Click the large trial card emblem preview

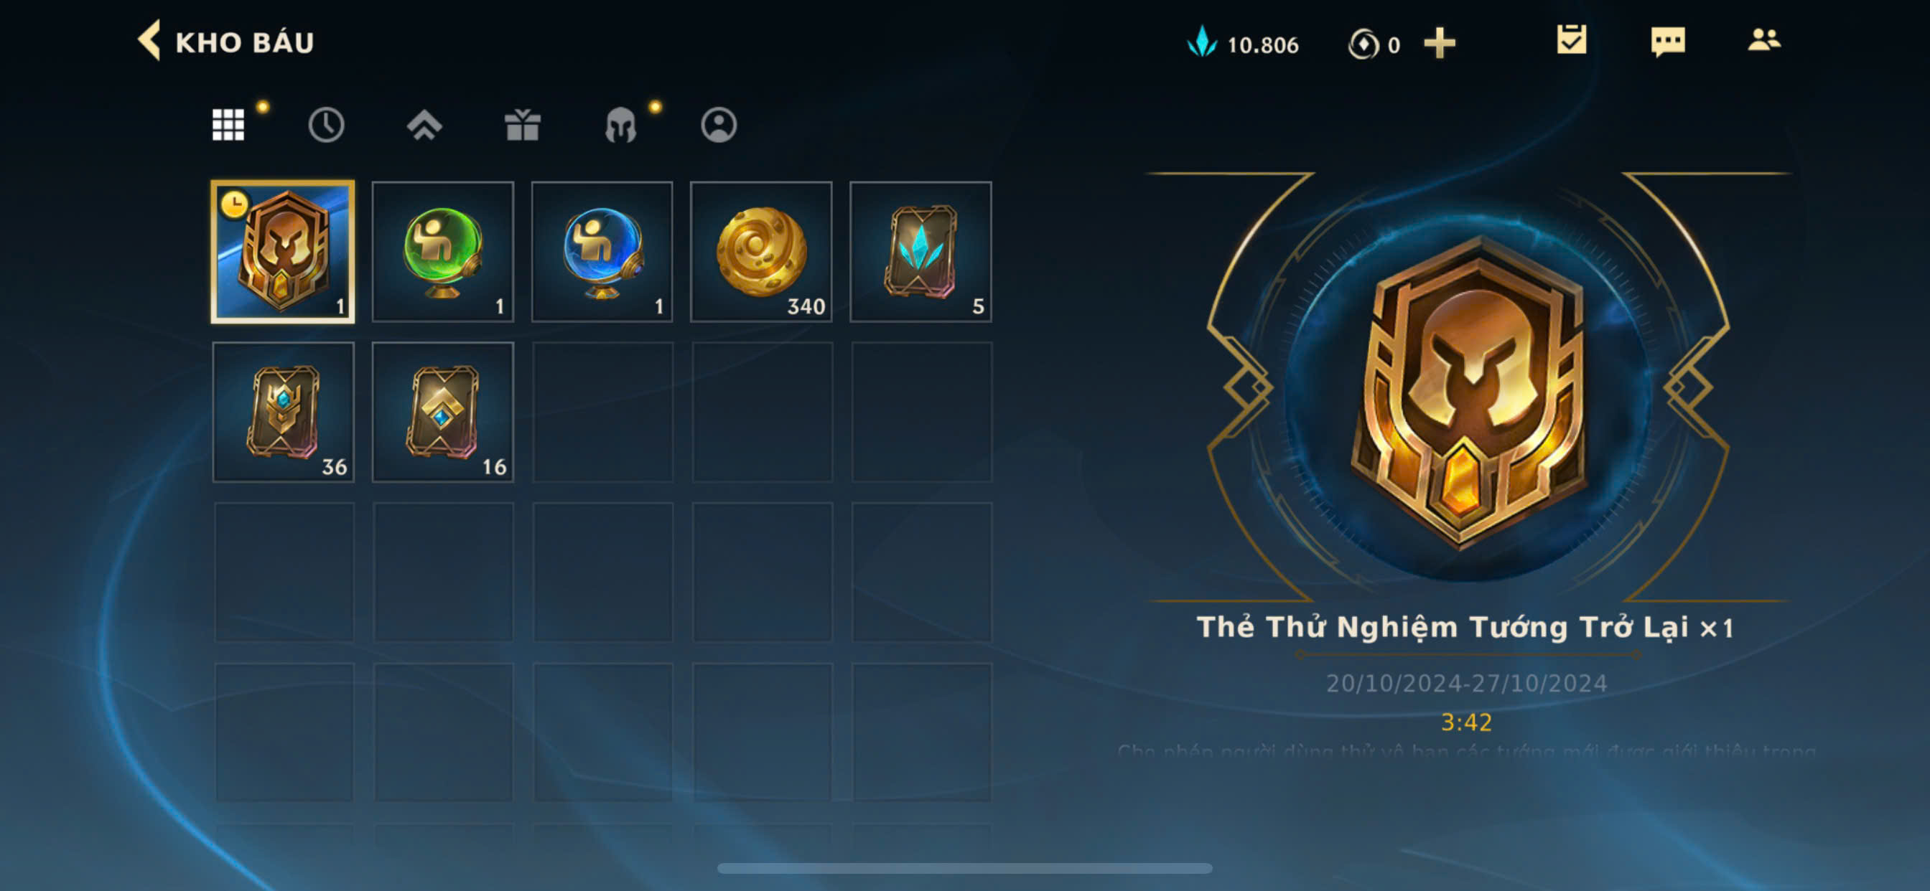1468,390
